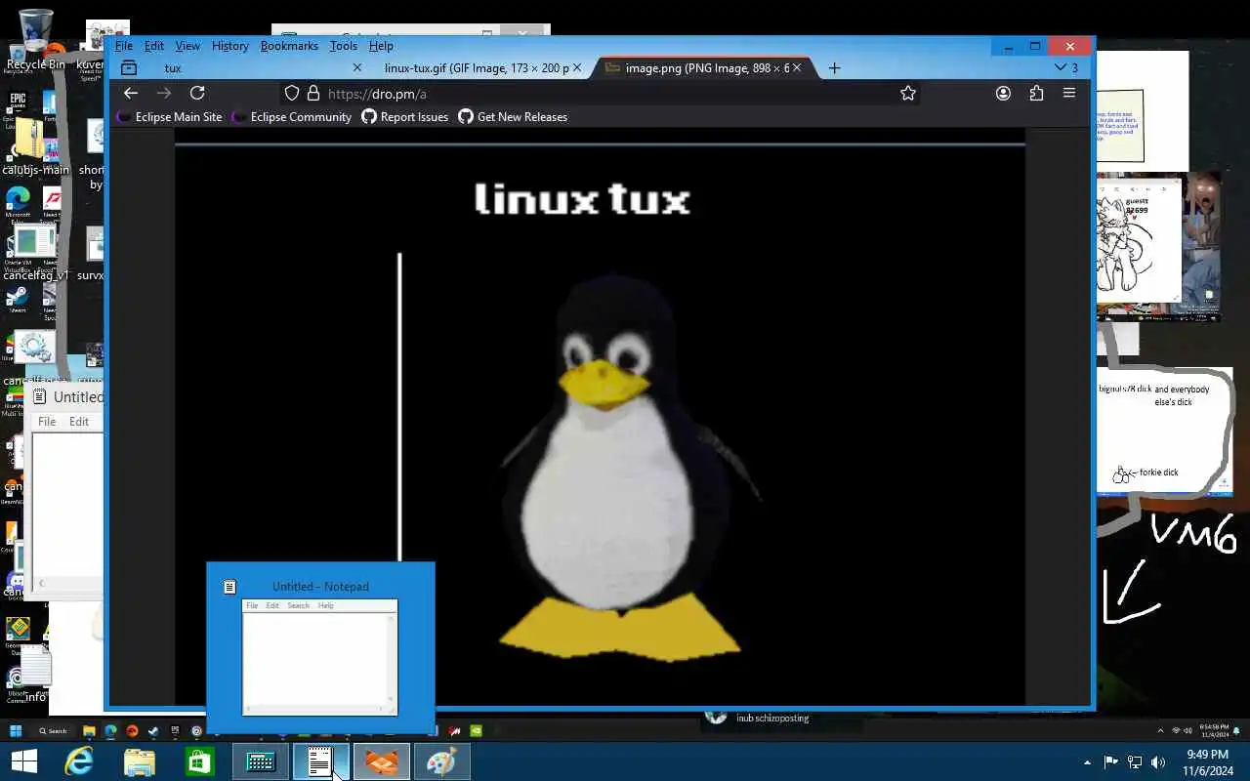Open the Bookmarks menu
Viewport: 1250px width, 781px height.
(x=289, y=46)
